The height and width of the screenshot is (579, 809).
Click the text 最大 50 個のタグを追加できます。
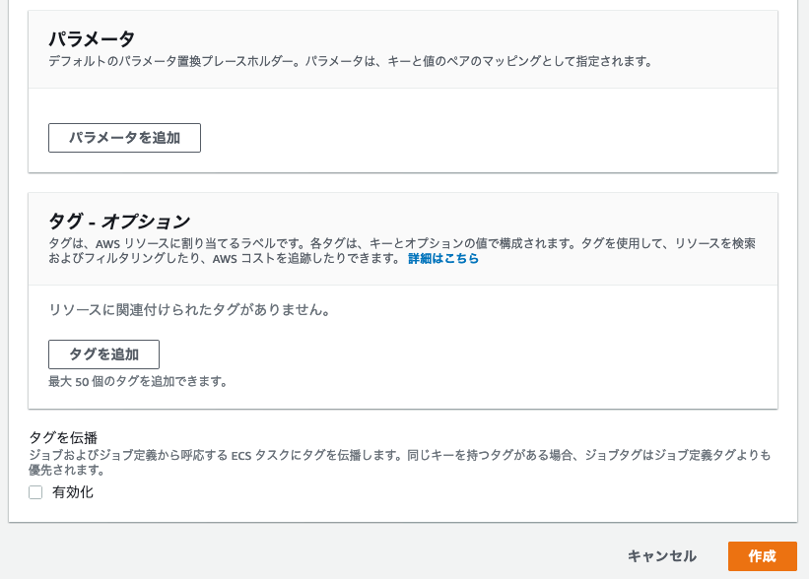[x=138, y=381]
